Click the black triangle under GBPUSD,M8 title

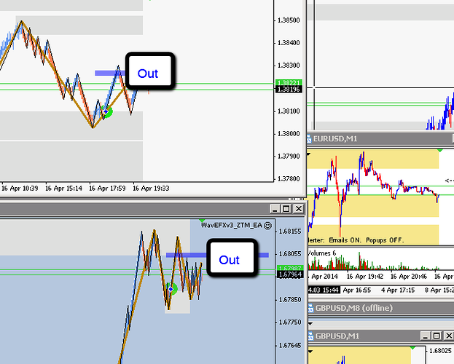point(310,323)
